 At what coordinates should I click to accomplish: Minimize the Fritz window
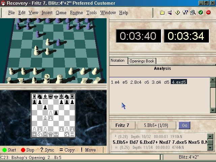pyautogui.click(x=201, y=3)
